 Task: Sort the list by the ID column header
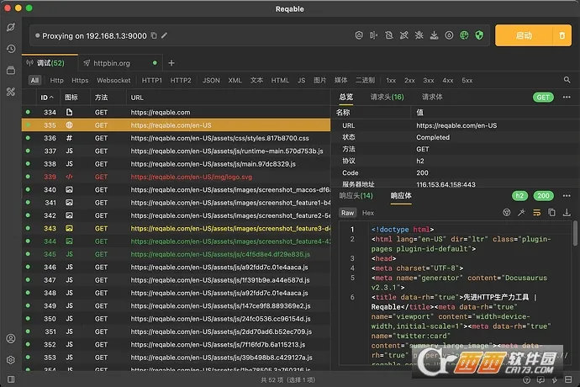click(45, 97)
